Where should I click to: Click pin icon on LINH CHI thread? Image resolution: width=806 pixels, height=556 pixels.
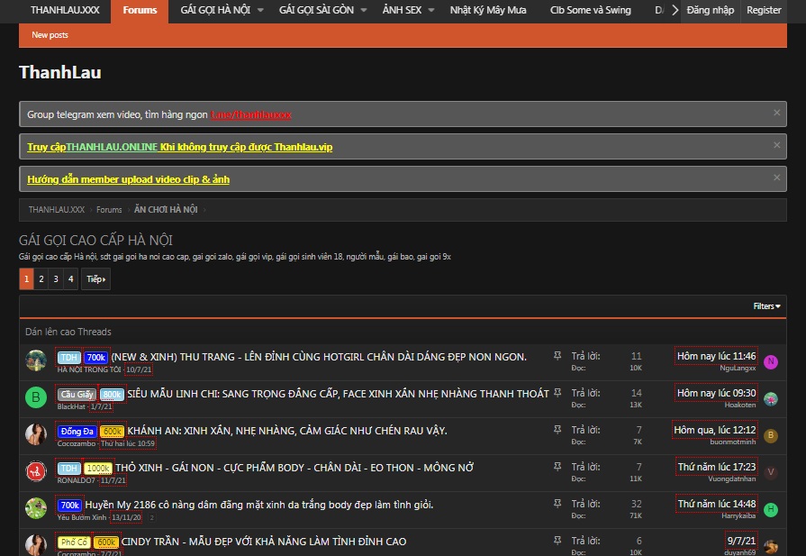pos(557,392)
